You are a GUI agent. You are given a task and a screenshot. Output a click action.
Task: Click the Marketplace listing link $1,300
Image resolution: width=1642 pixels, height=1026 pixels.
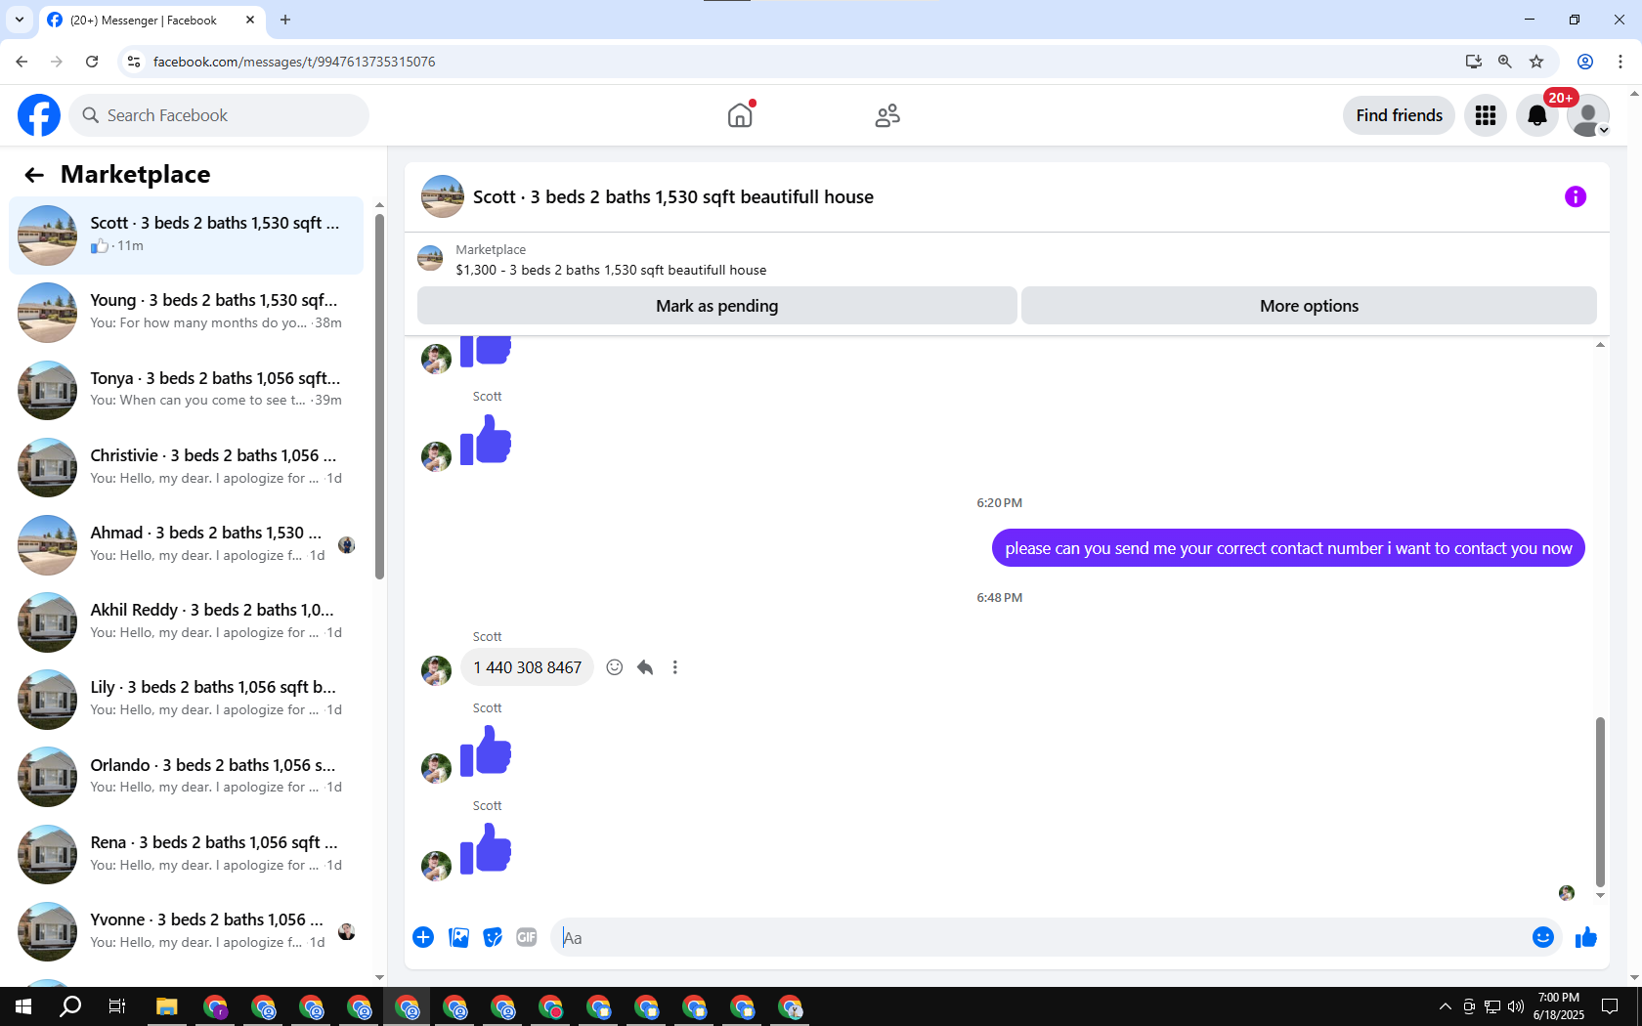[x=611, y=270]
